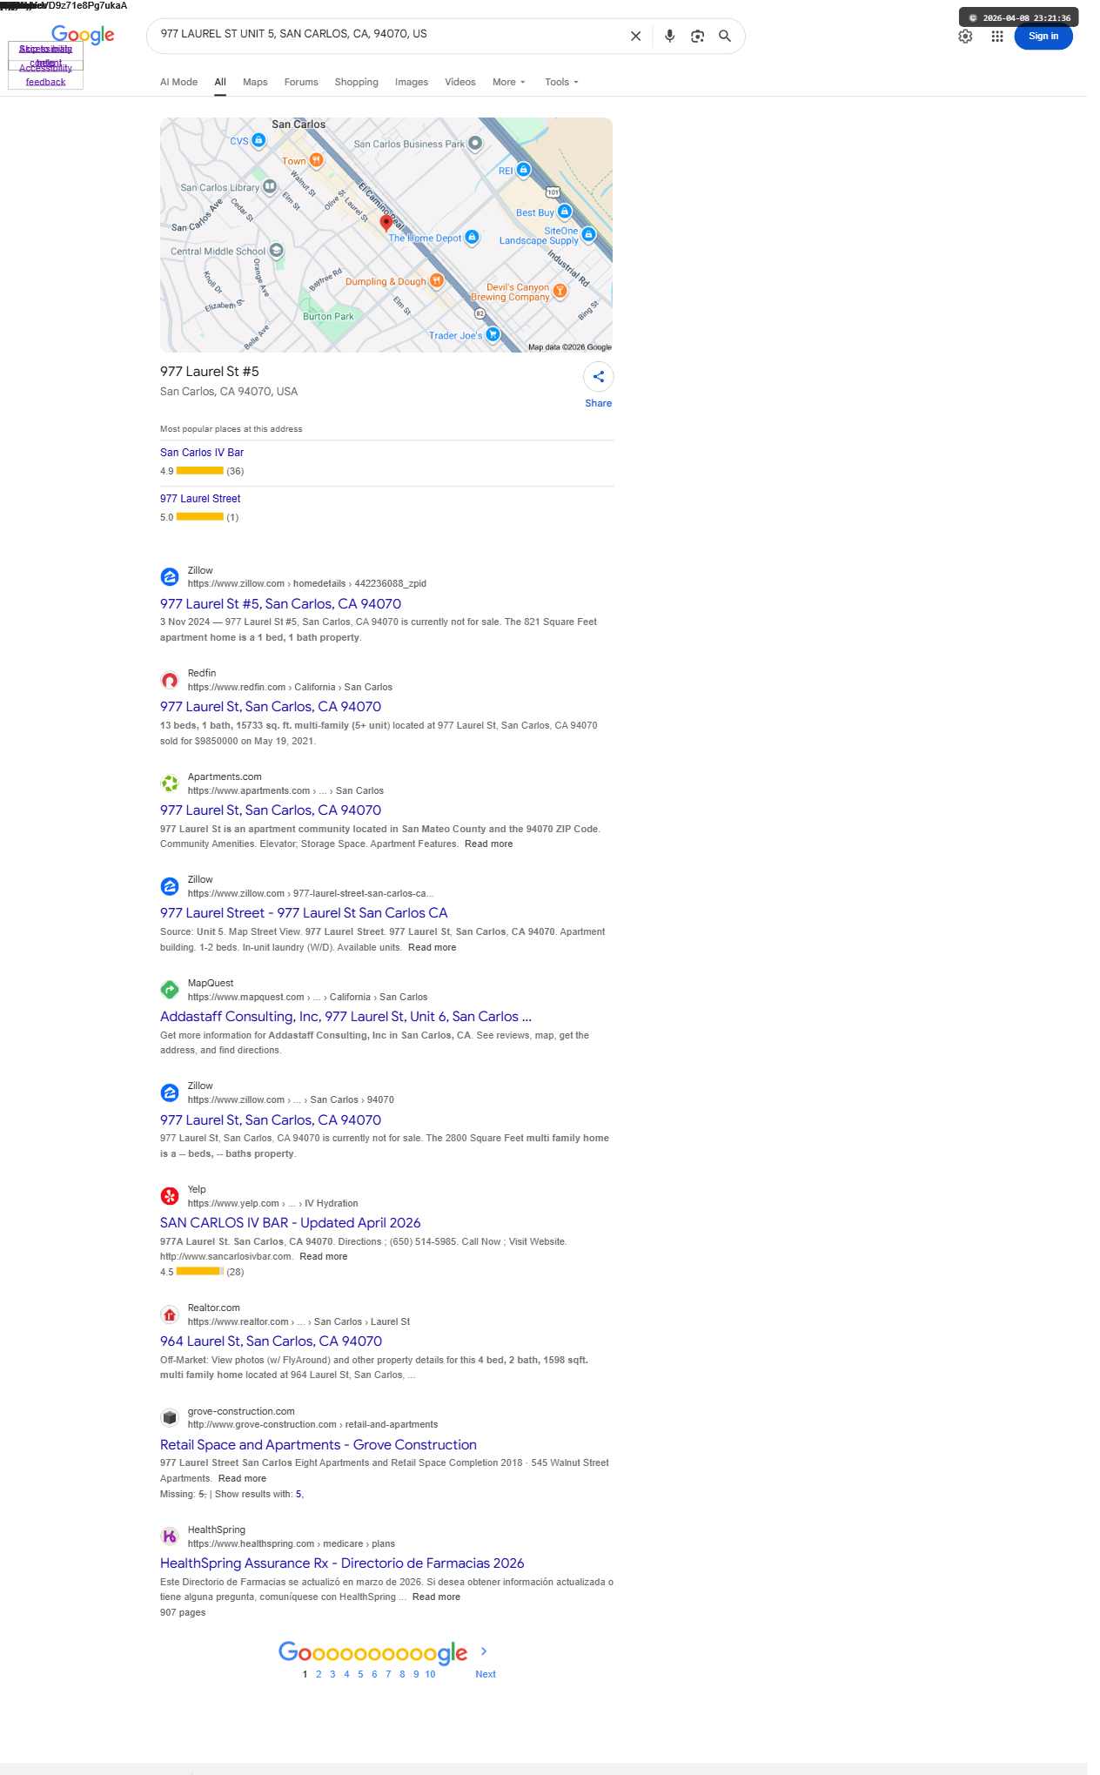Click HealthSpring favicon icon
This screenshot has width=1100, height=1775.
point(170,1536)
